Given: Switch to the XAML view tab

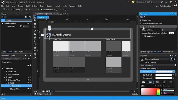Looking at the screenshot, I should pyautogui.click(x=48, y=94).
